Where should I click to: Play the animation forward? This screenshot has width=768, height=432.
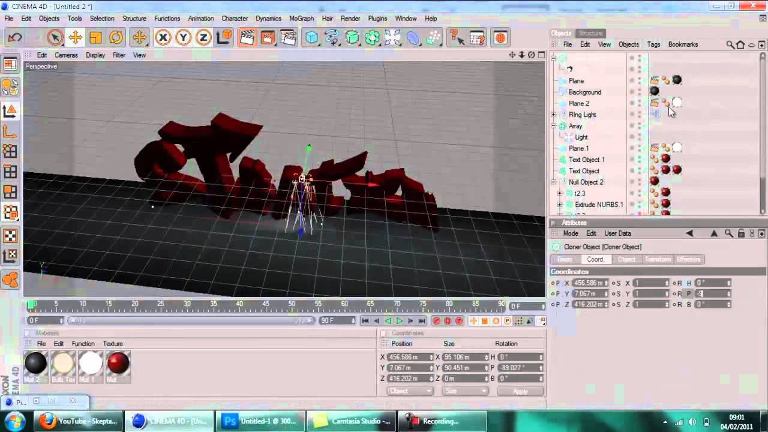[x=400, y=321]
